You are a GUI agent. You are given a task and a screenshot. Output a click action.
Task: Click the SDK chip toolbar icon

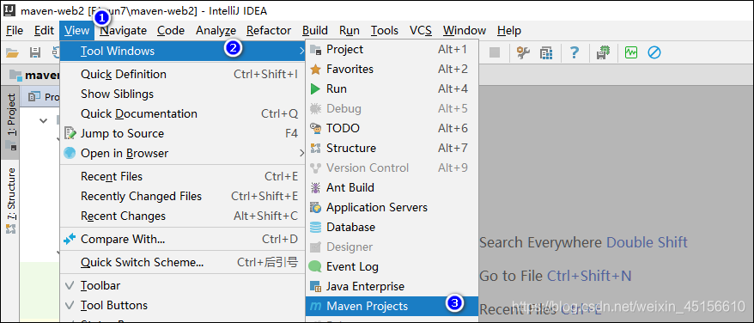pos(603,52)
